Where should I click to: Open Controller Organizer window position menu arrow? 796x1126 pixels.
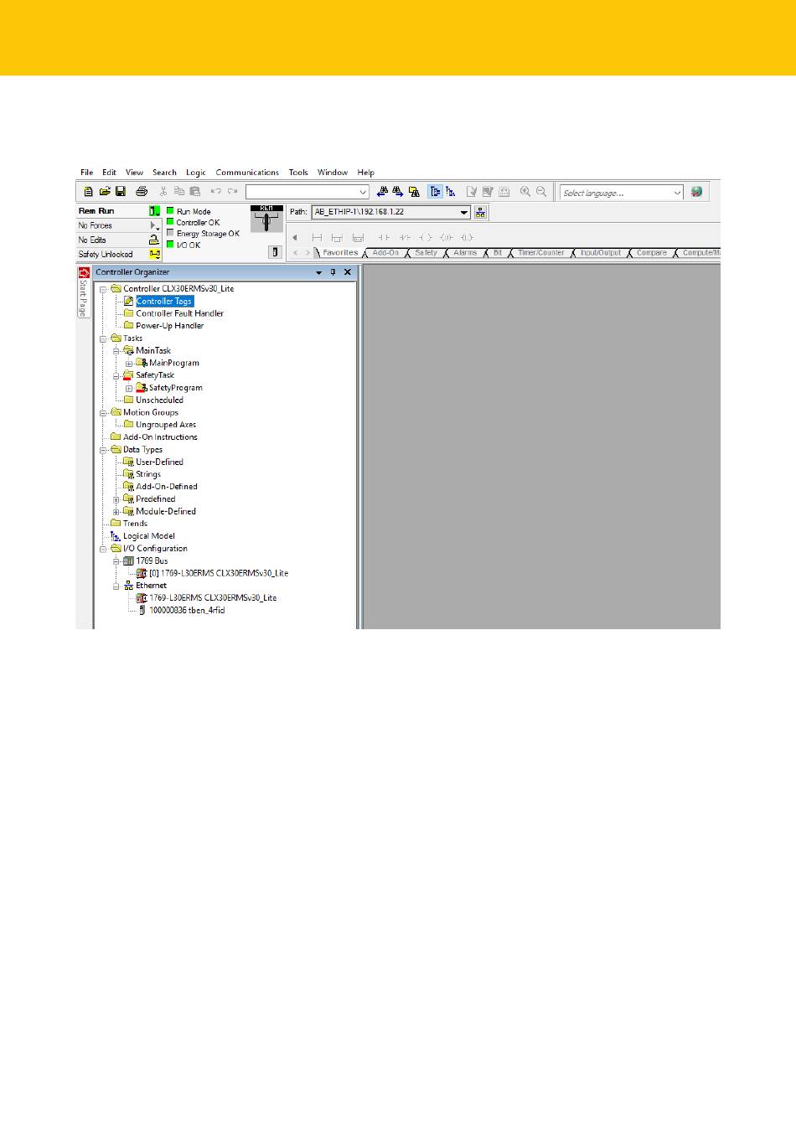[x=318, y=272]
